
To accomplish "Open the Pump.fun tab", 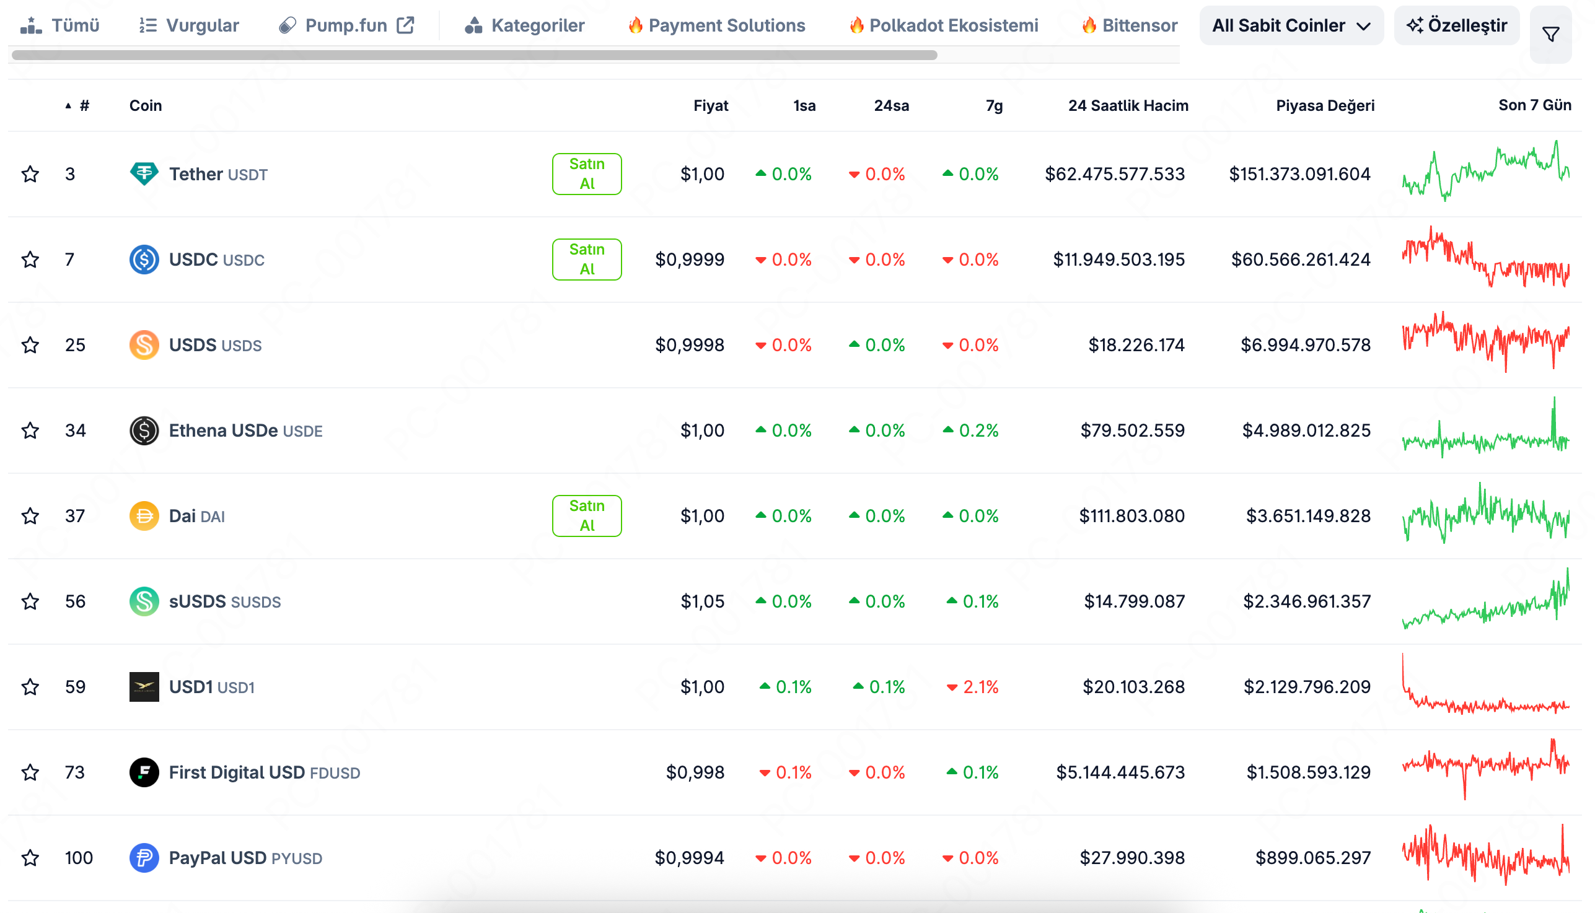I will [x=346, y=25].
